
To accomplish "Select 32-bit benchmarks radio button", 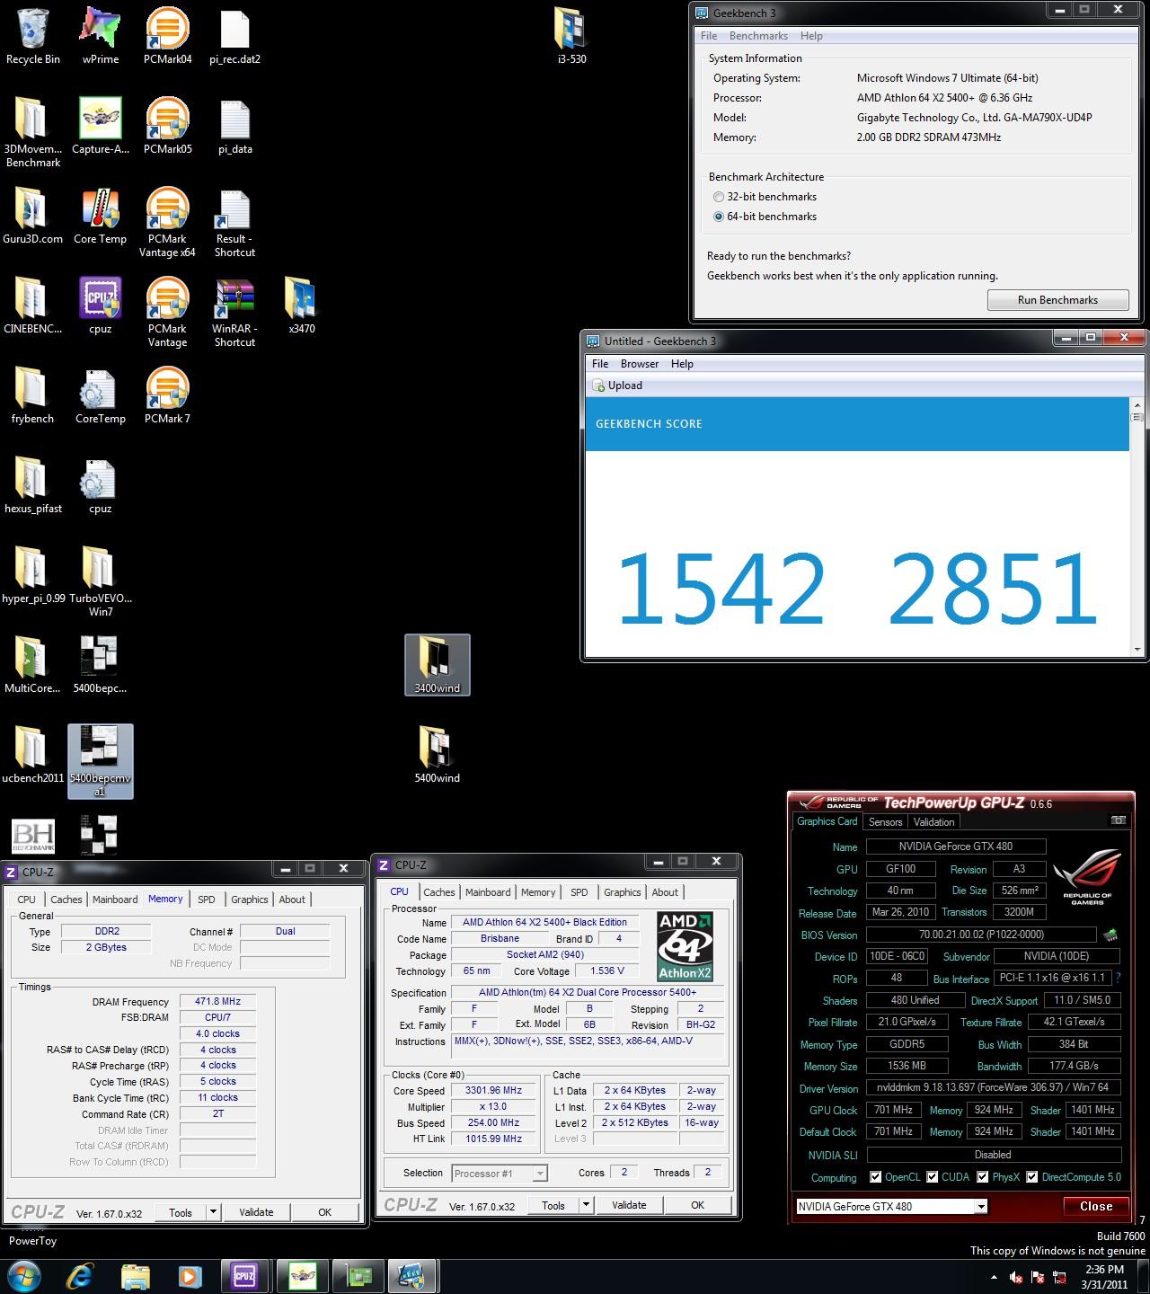I will point(718,197).
